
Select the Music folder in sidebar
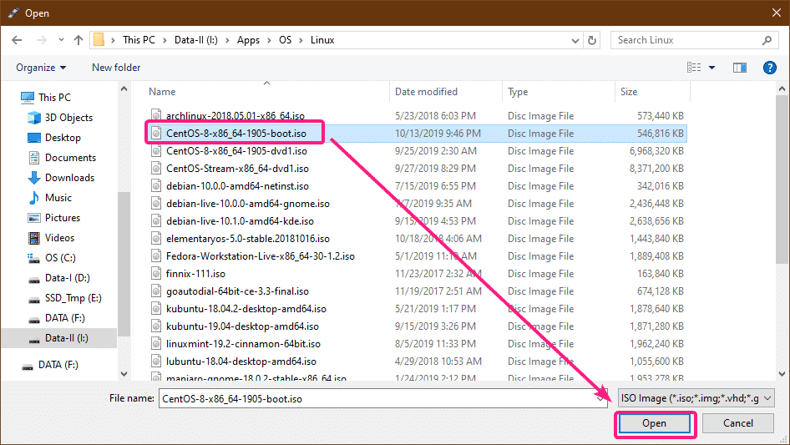click(58, 198)
